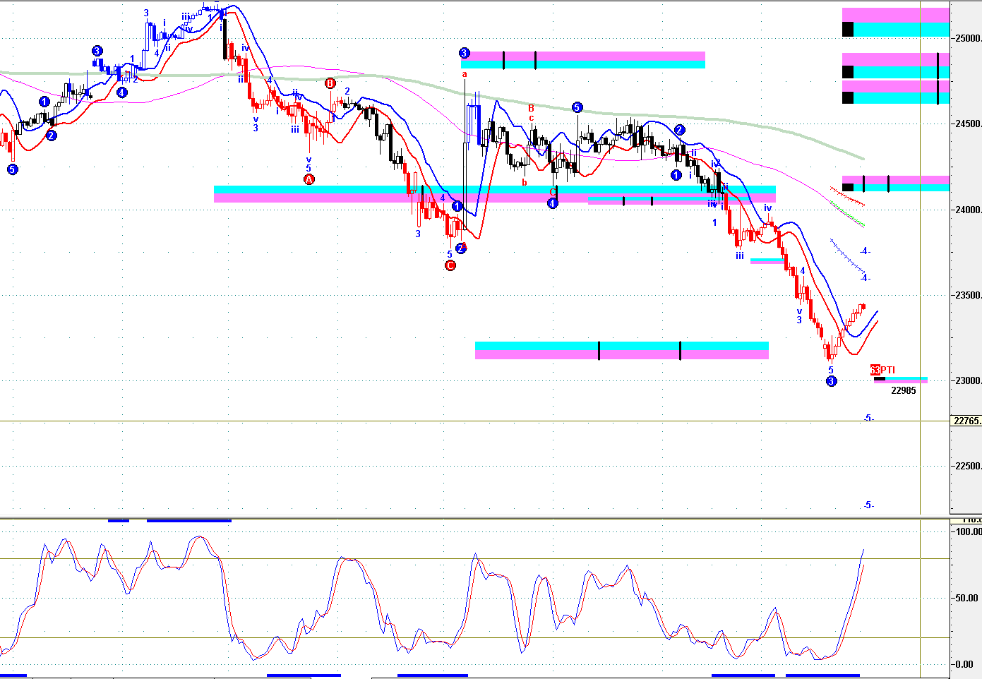982x679 pixels.
Task: Click circled 3 below the chart's lowest candle
Action: (831, 381)
